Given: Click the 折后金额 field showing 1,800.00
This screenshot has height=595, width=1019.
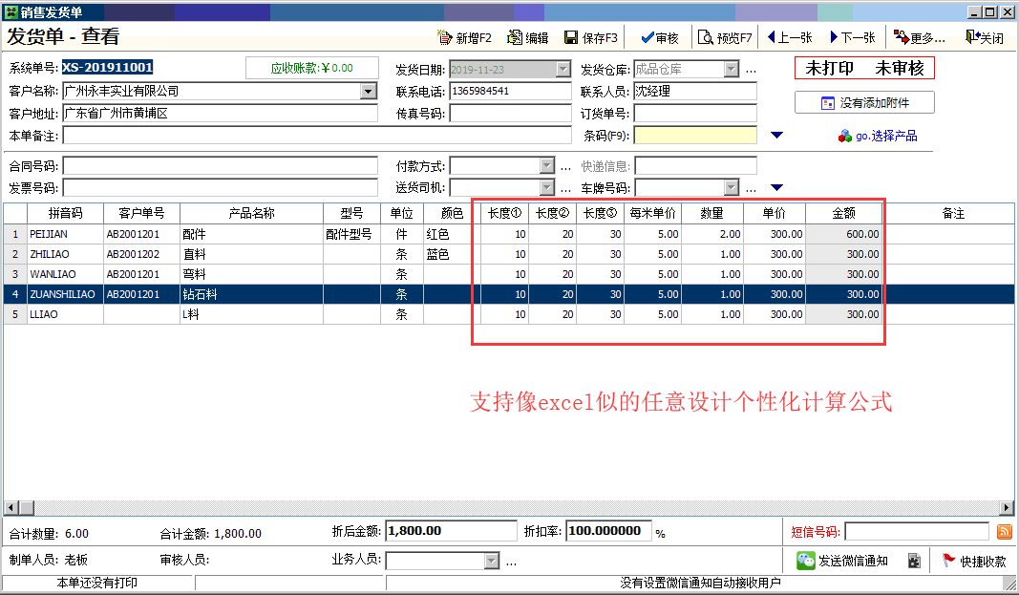Looking at the screenshot, I should point(451,531).
